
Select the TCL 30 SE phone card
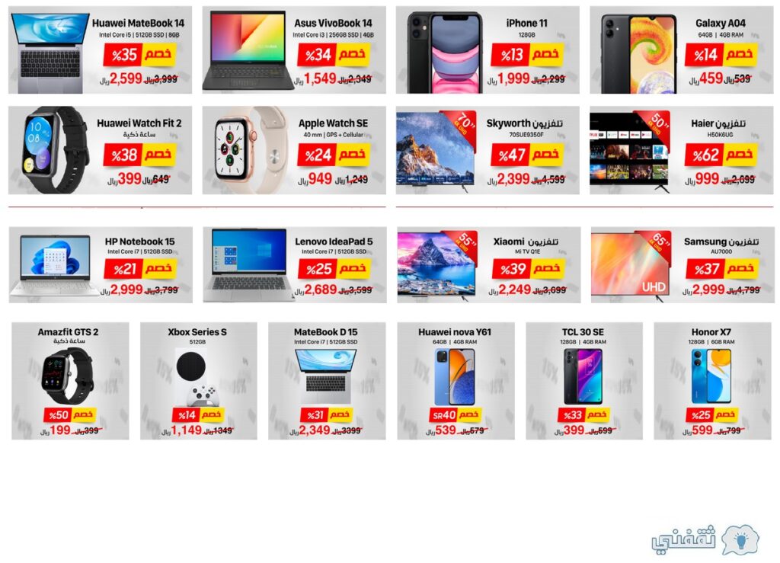584,381
